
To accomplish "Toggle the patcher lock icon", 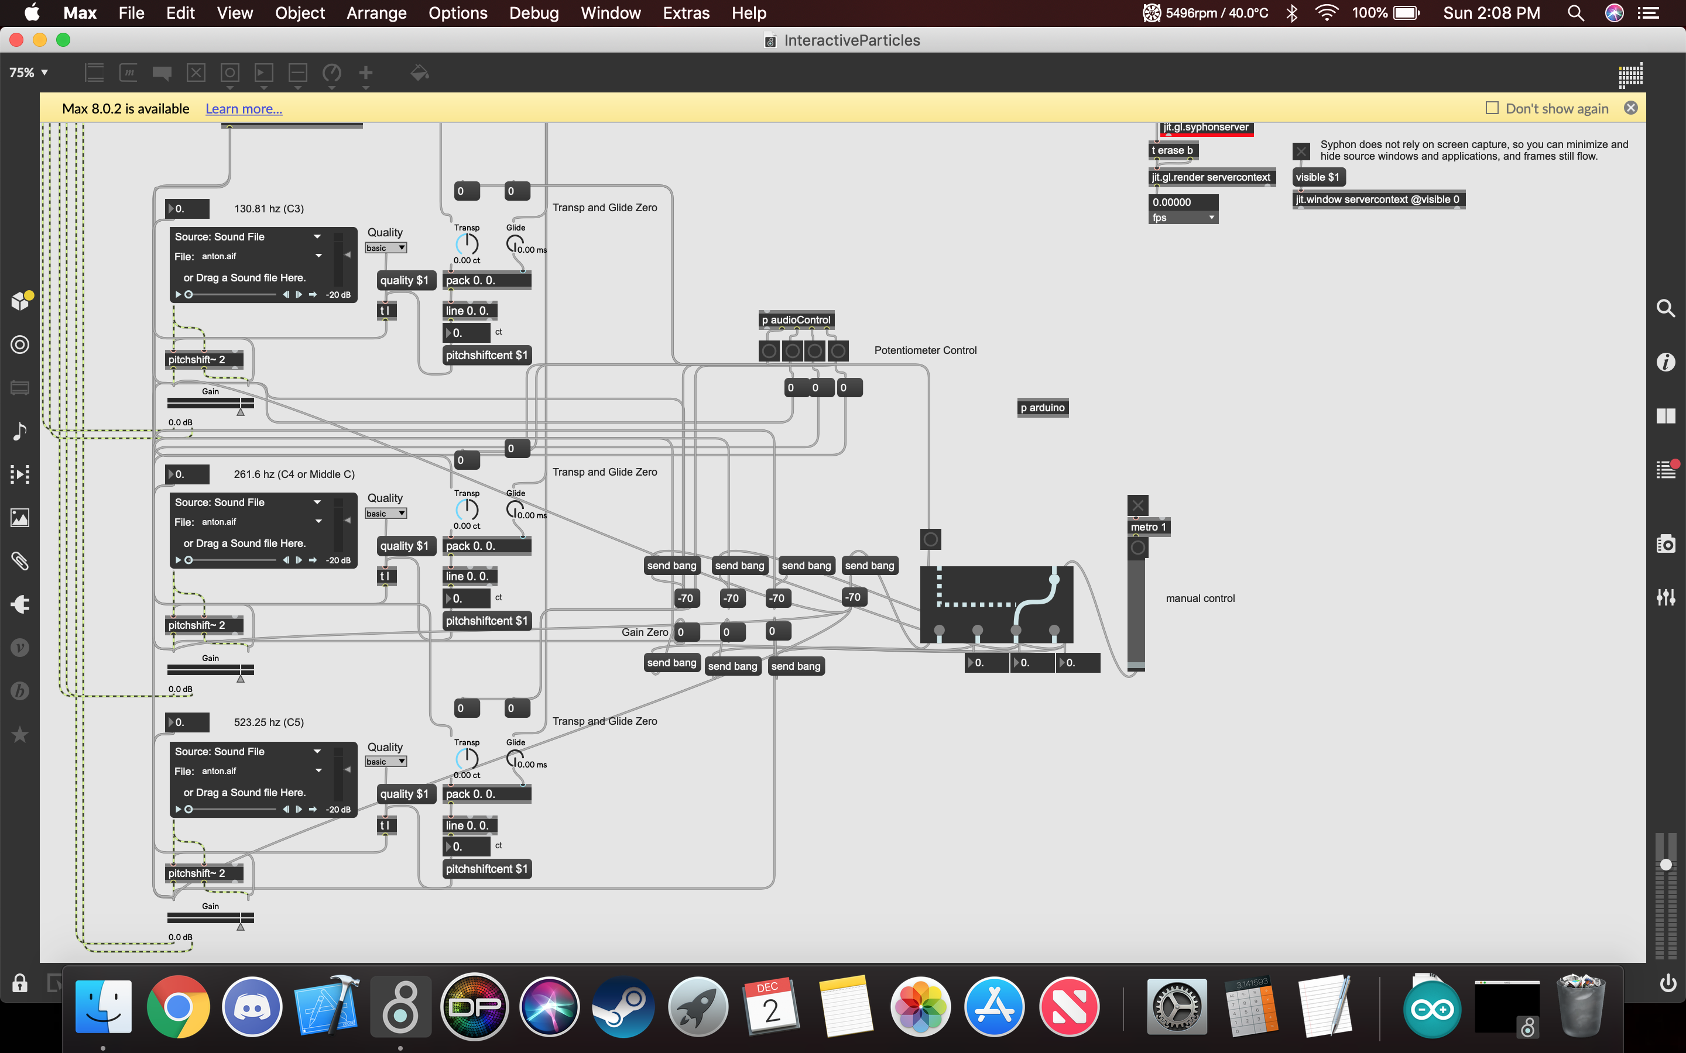I will (19, 983).
